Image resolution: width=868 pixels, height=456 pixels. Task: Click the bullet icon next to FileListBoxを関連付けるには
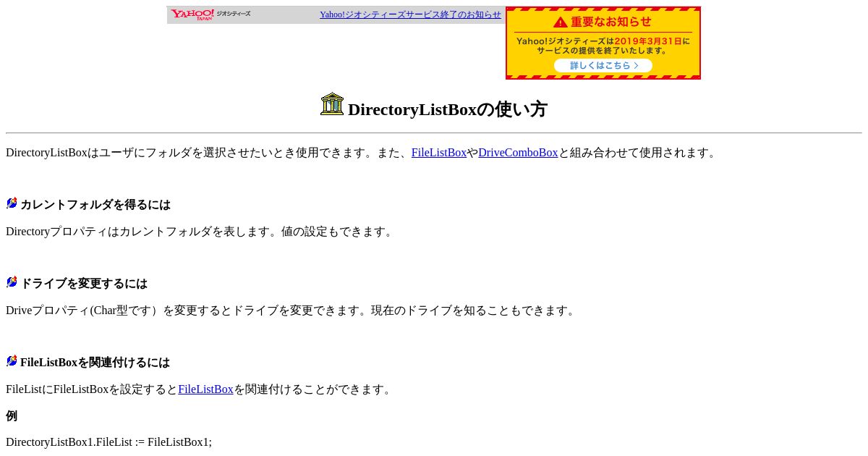[x=12, y=361]
